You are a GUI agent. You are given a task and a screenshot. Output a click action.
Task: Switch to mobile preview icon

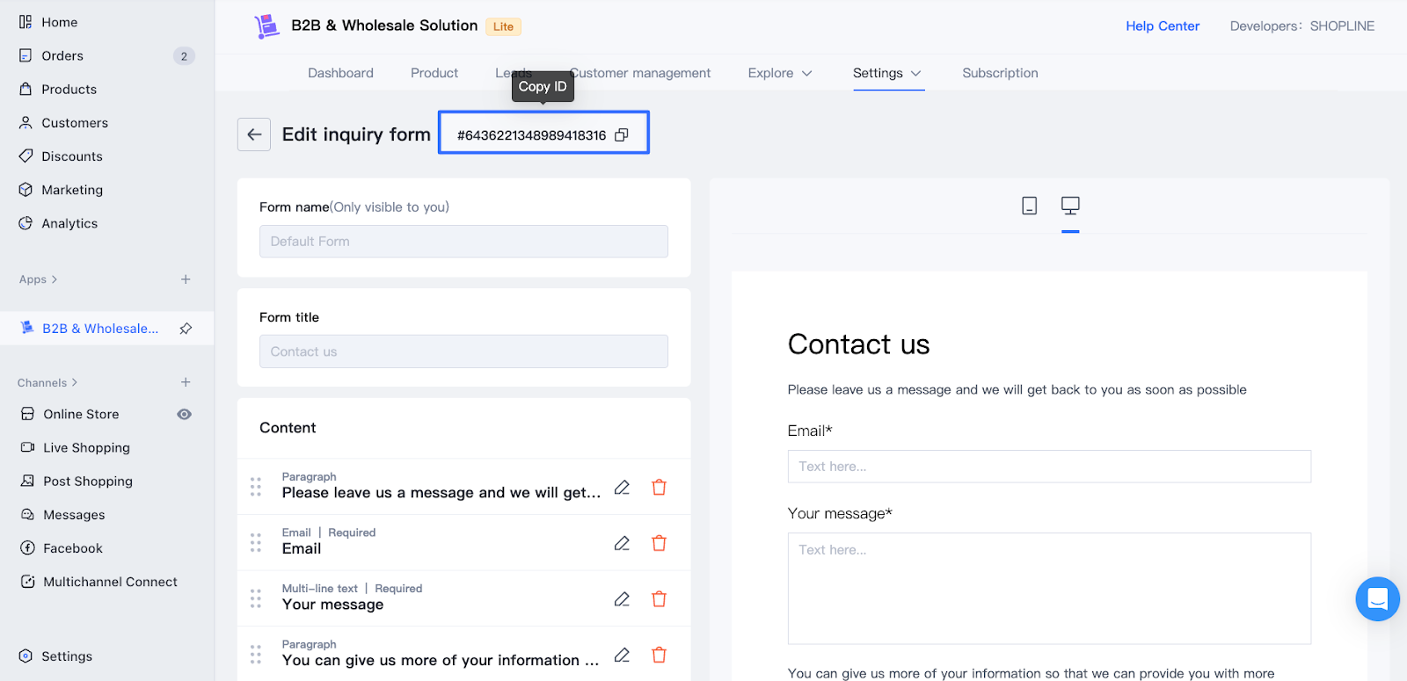1029,206
